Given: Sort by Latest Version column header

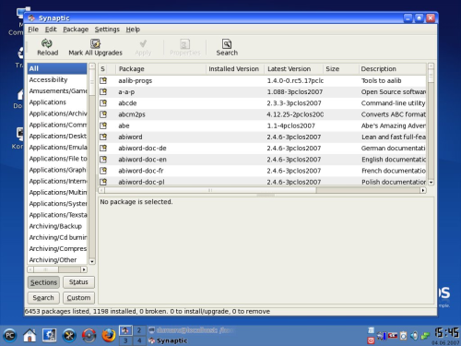Looking at the screenshot, I should 293,69.
